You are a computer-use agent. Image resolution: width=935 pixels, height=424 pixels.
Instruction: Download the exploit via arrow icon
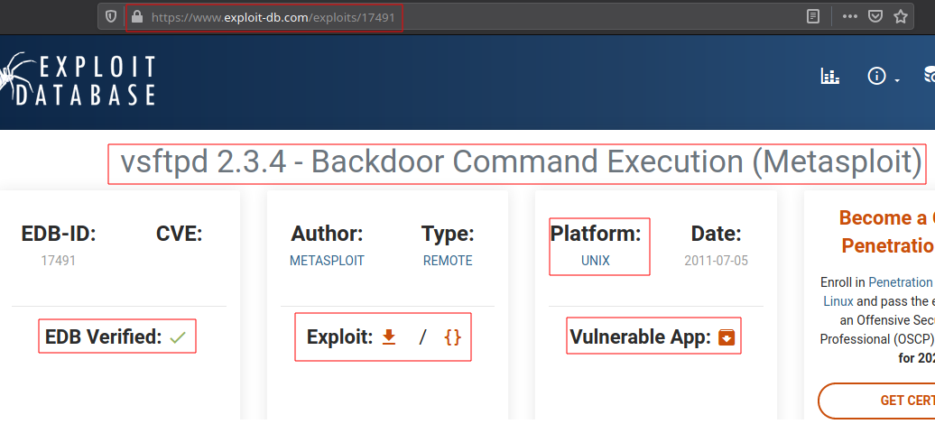click(389, 336)
